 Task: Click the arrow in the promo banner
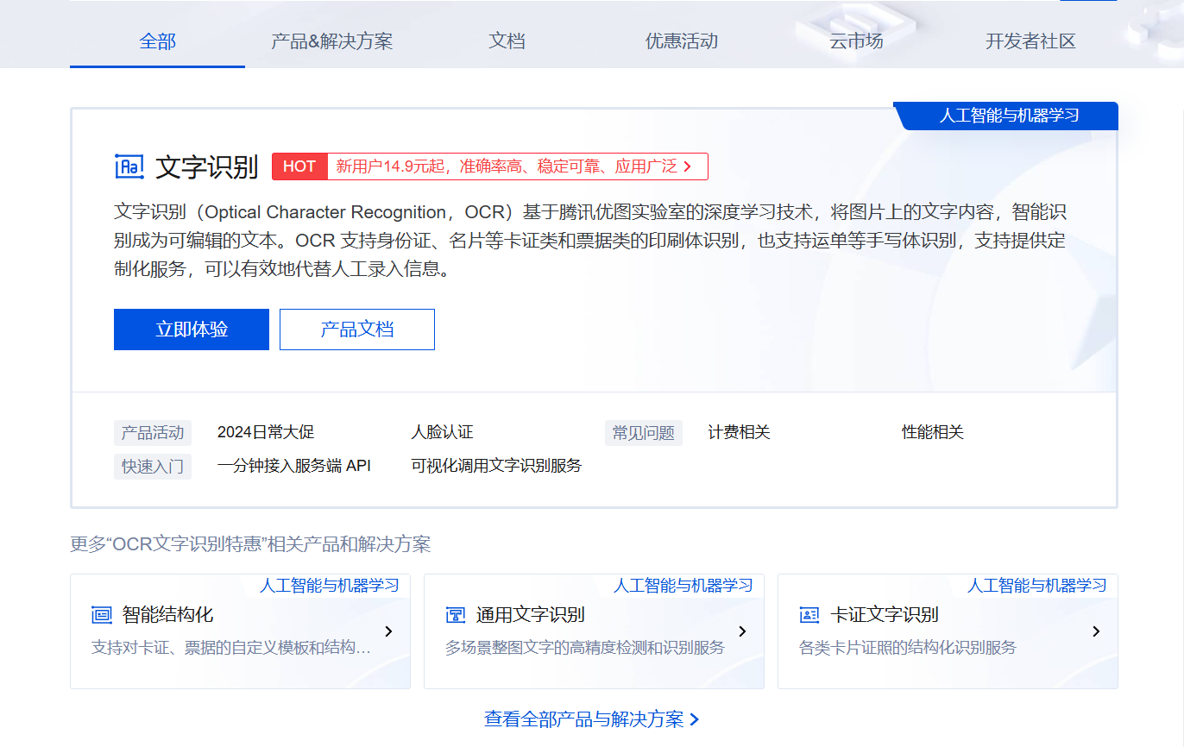coord(687,166)
